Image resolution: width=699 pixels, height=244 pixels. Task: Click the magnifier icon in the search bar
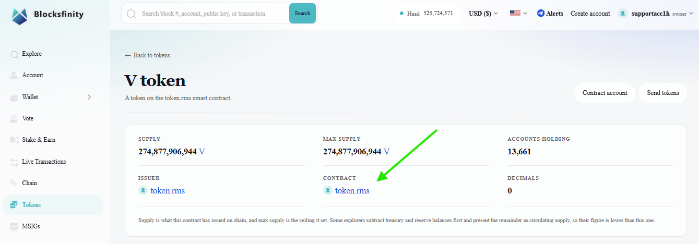tap(132, 14)
